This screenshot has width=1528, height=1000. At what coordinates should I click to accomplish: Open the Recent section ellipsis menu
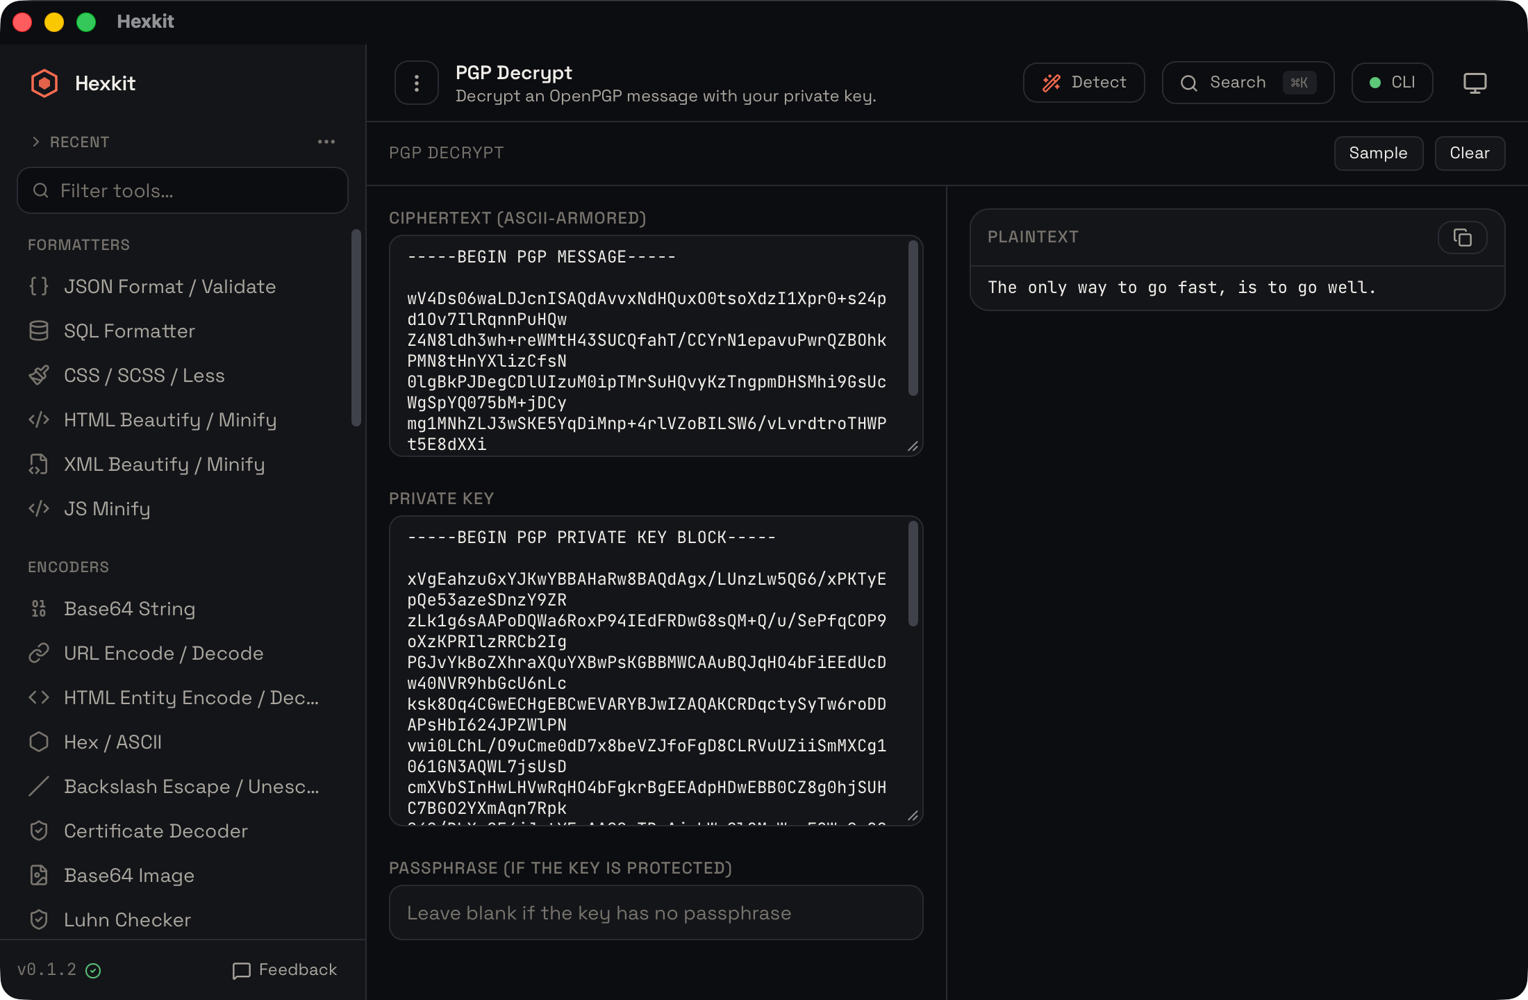click(x=326, y=142)
